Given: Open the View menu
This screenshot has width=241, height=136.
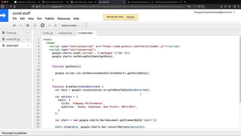Looking at the screenshot, I should click(x=31, y=19).
